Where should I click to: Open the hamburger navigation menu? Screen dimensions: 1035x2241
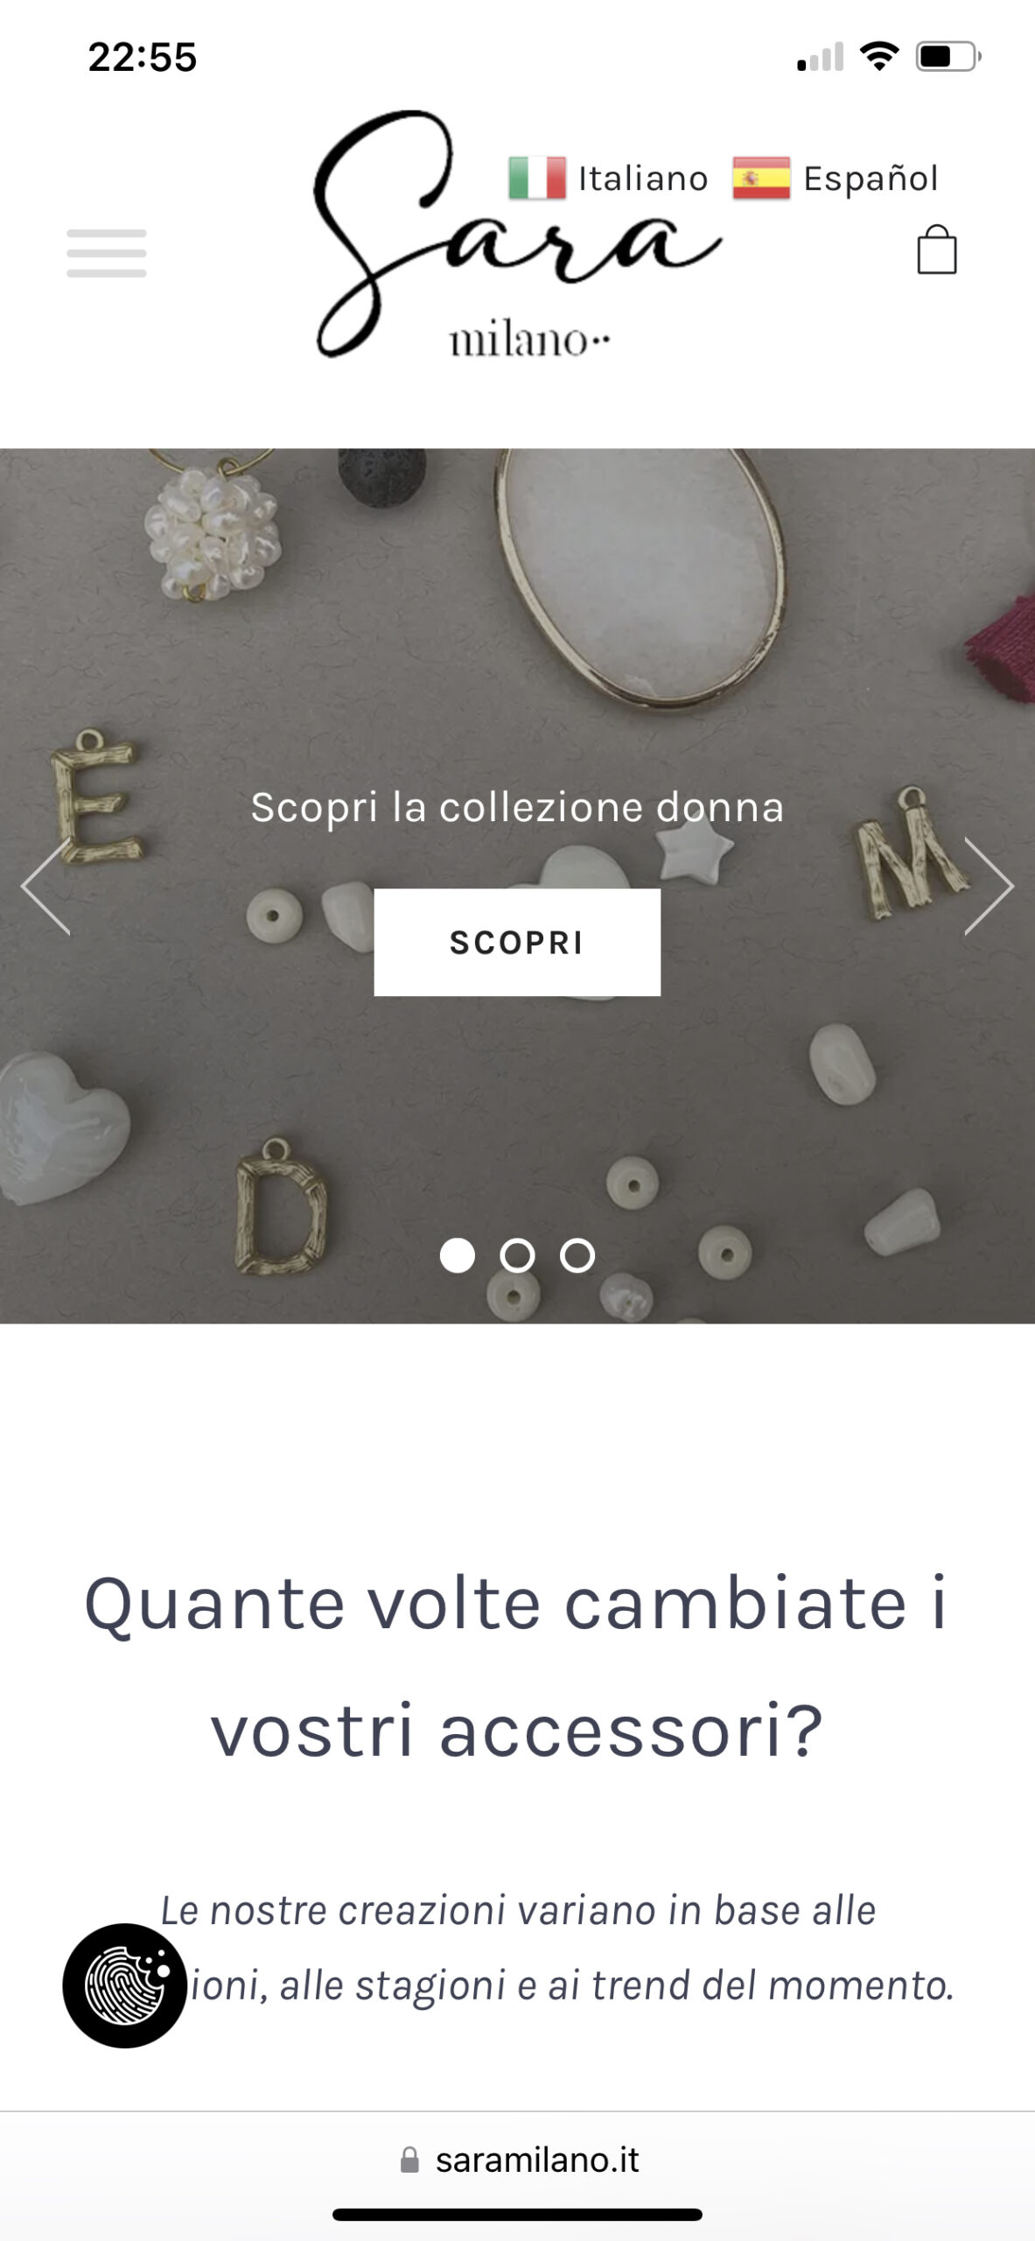tap(107, 253)
